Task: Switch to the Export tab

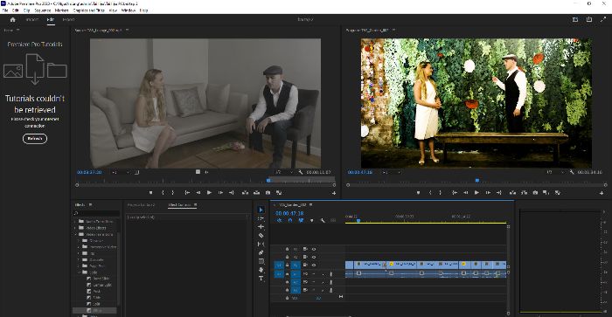Action: [69, 19]
